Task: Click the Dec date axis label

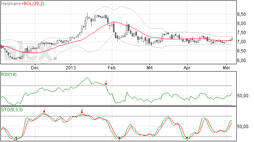Action: (35, 68)
